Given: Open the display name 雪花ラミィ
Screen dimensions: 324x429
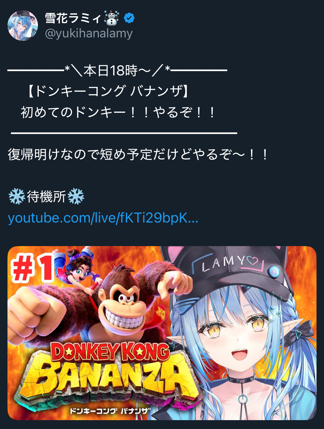Looking at the screenshot, I should [x=73, y=18].
